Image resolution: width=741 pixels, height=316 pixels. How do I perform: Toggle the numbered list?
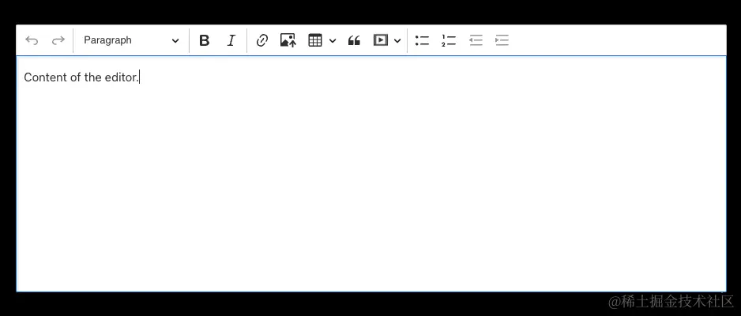point(449,40)
